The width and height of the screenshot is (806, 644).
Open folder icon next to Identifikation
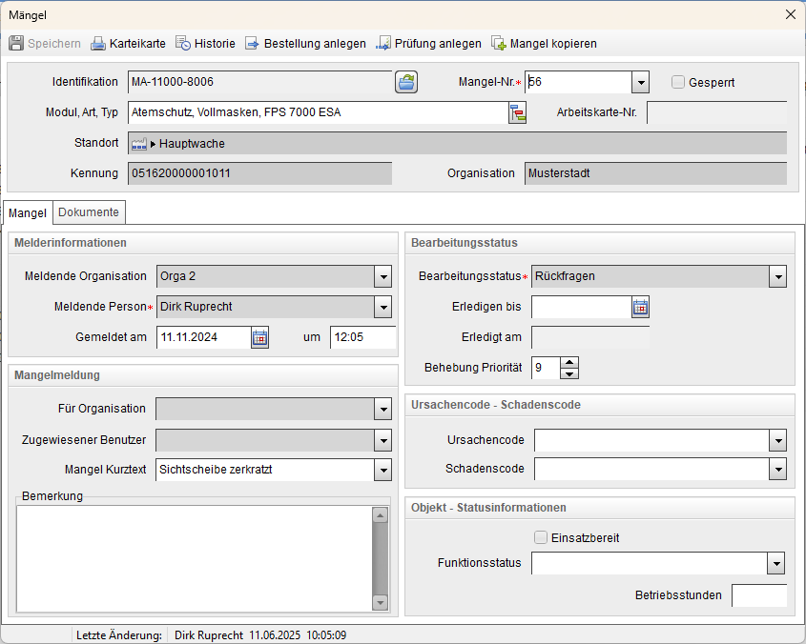click(406, 83)
